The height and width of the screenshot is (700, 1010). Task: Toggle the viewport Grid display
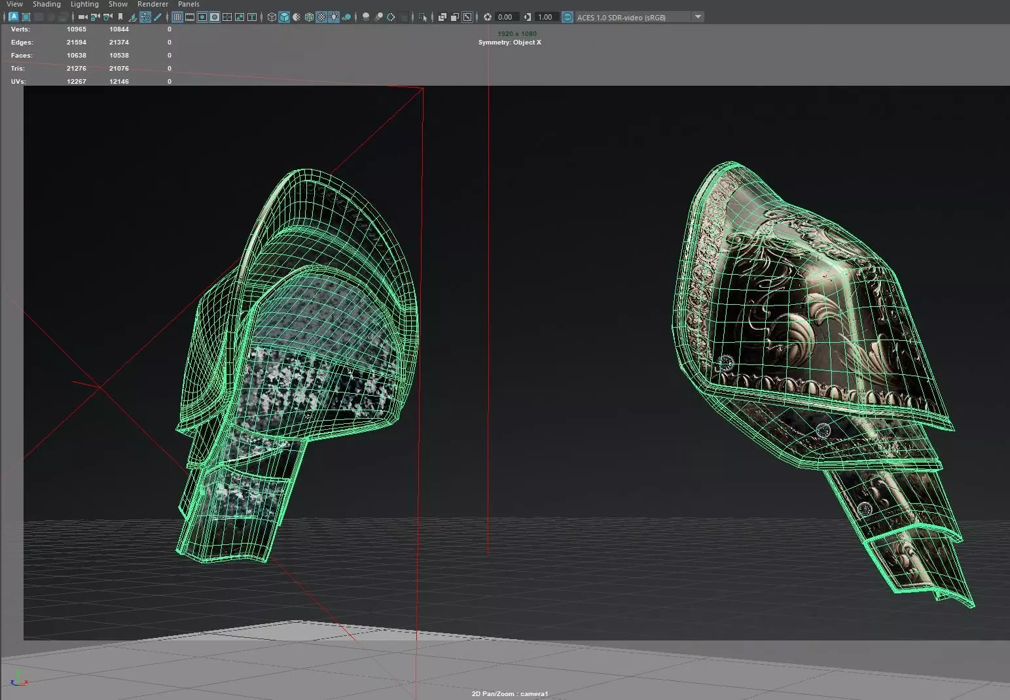point(177,17)
